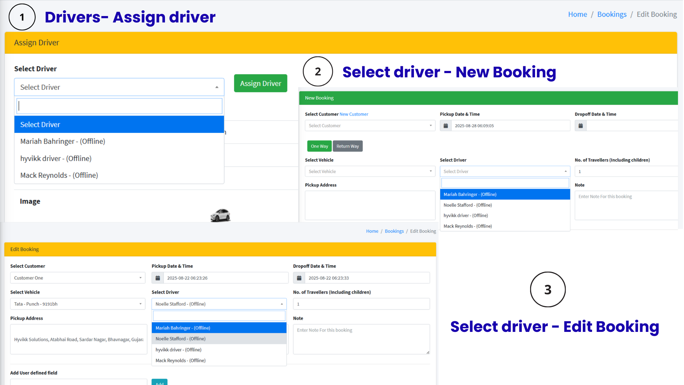Select the One Way trip toggle

tap(319, 146)
